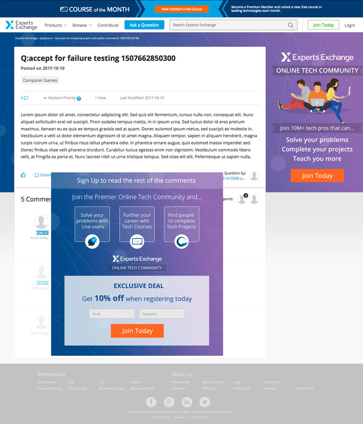Click Last Modified: 2017-10-10 text
This screenshot has height=424, width=363.
[x=142, y=98]
